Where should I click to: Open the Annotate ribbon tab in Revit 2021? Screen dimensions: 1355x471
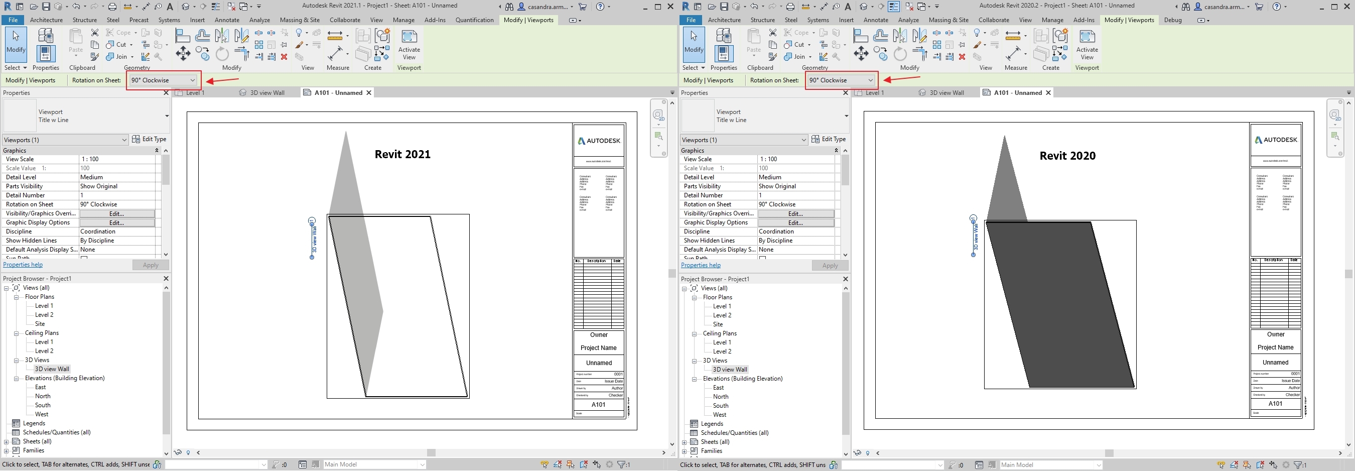(227, 20)
